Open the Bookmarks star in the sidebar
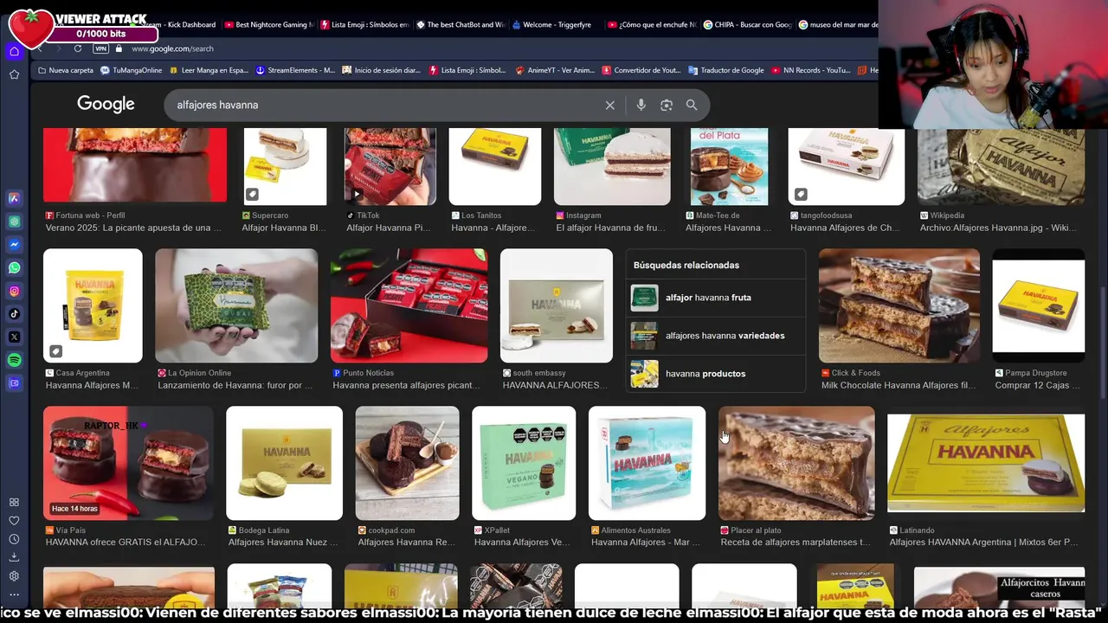Screen dimensions: 1108x623 point(14,74)
